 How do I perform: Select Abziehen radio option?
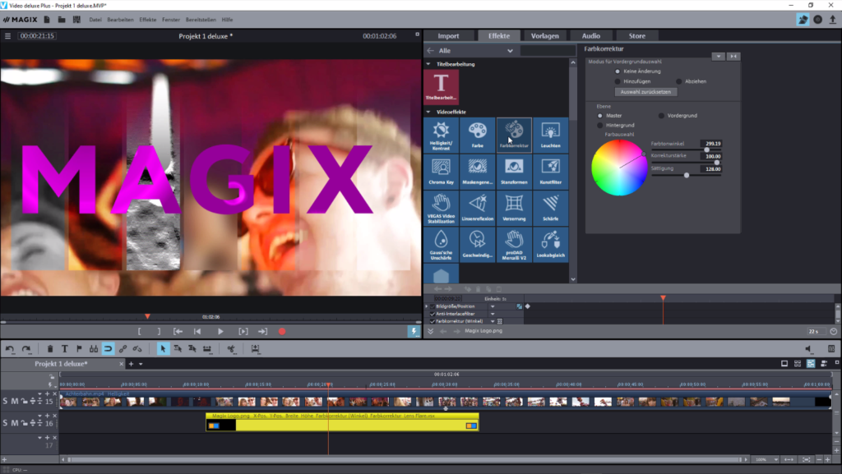coord(678,81)
